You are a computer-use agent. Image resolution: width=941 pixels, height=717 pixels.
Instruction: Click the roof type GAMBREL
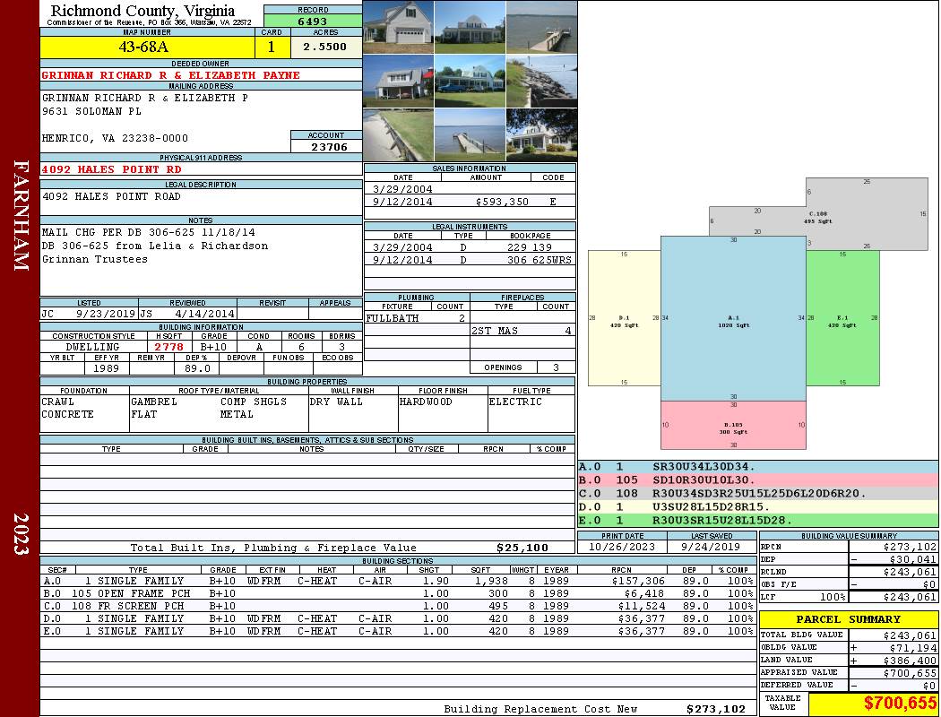click(153, 402)
